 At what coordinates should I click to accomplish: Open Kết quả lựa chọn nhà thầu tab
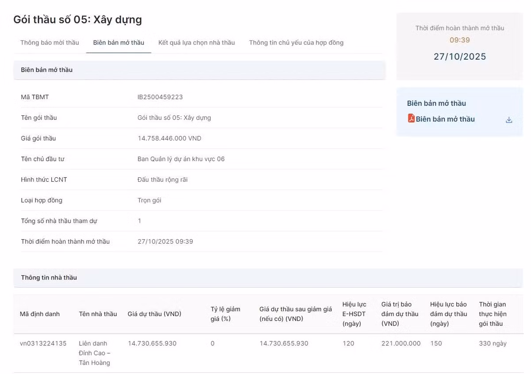pos(196,42)
